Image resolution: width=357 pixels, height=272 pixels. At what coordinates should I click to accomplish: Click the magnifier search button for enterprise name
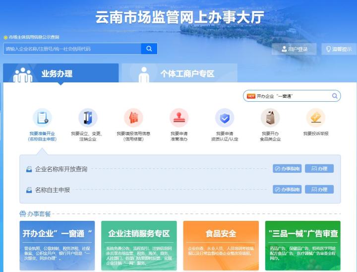click(x=149, y=49)
